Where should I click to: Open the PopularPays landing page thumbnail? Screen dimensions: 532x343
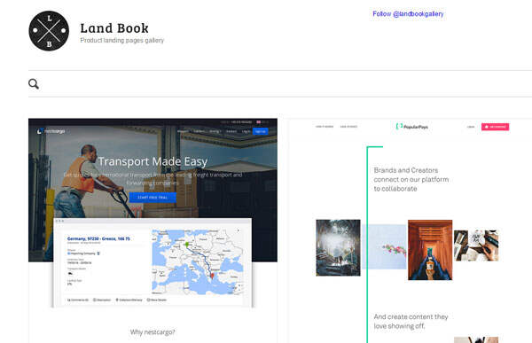(411, 230)
